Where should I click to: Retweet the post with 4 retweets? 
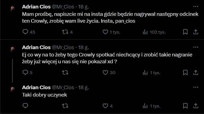point(65,32)
